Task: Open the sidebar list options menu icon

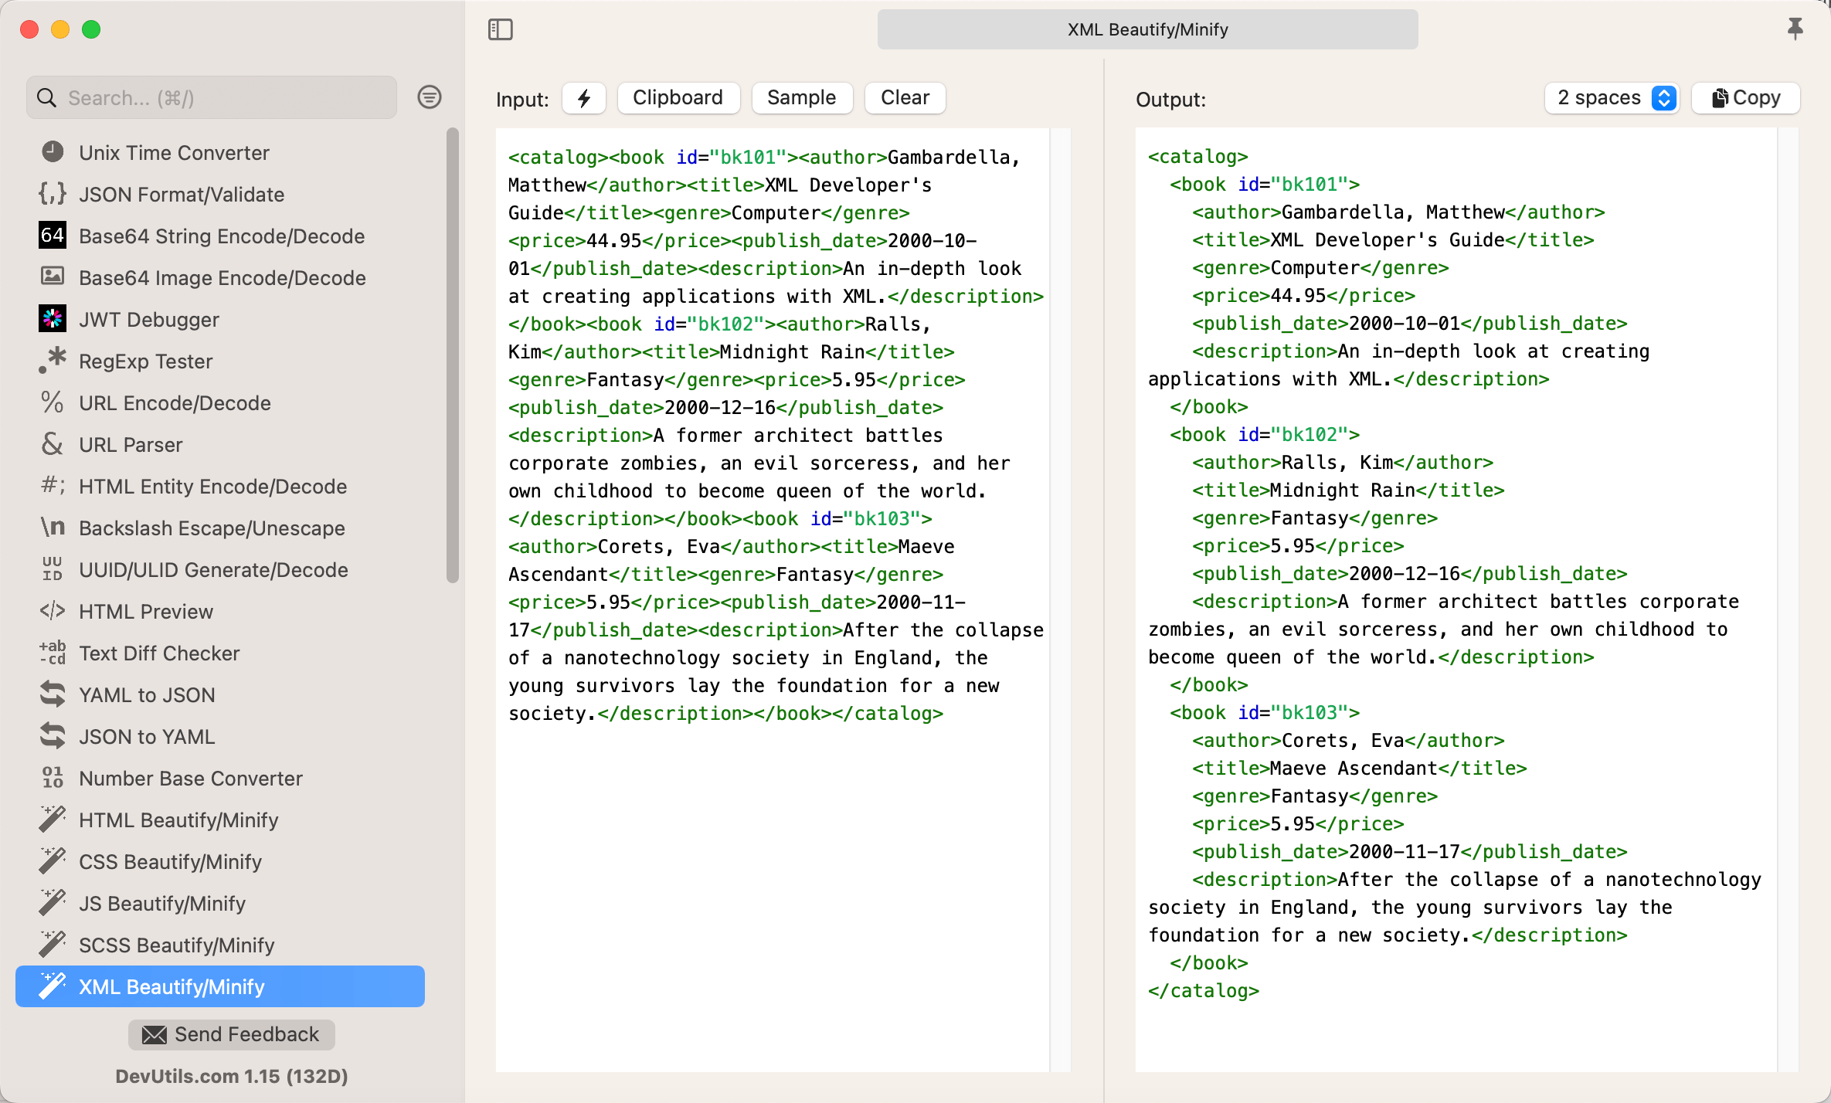Action: [x=430, y=97]
